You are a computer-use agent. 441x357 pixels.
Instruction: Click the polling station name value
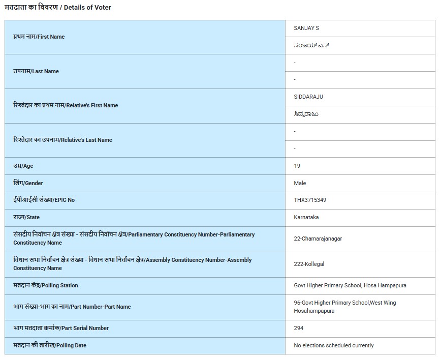[x=350, y=286]
